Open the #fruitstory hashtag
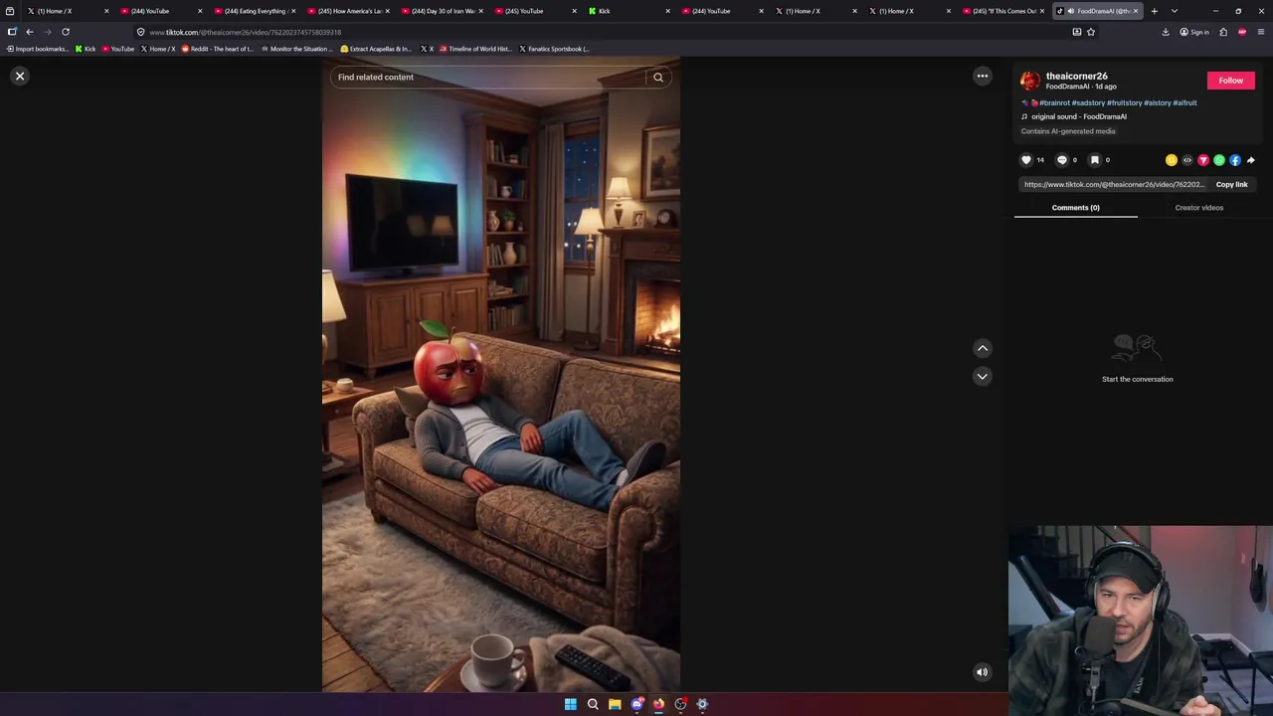The height and width of the screenshot is (716, 1273). 1125,102
